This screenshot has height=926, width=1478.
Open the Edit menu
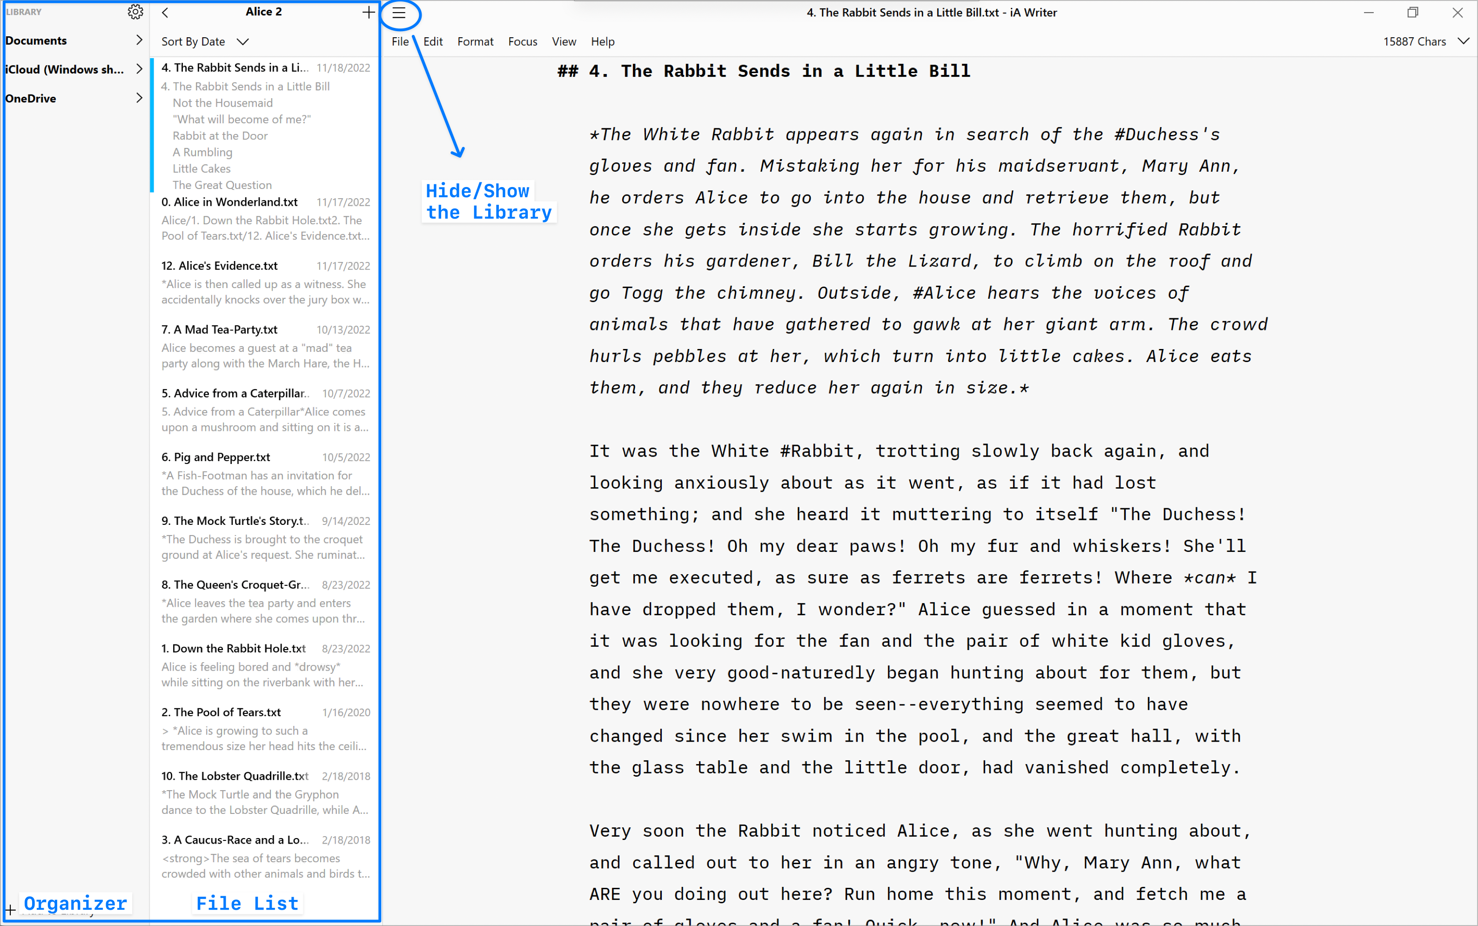pos(433,41)
